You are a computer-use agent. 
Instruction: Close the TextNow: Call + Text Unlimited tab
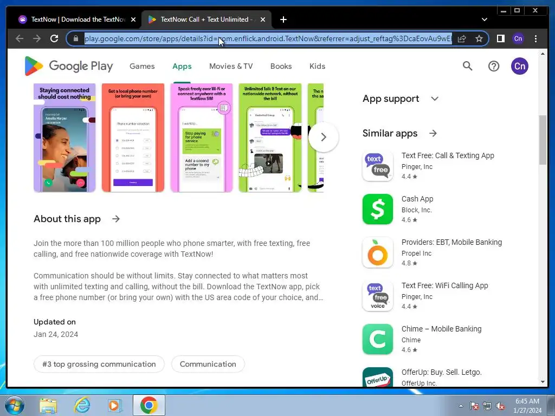coord(263,19)
